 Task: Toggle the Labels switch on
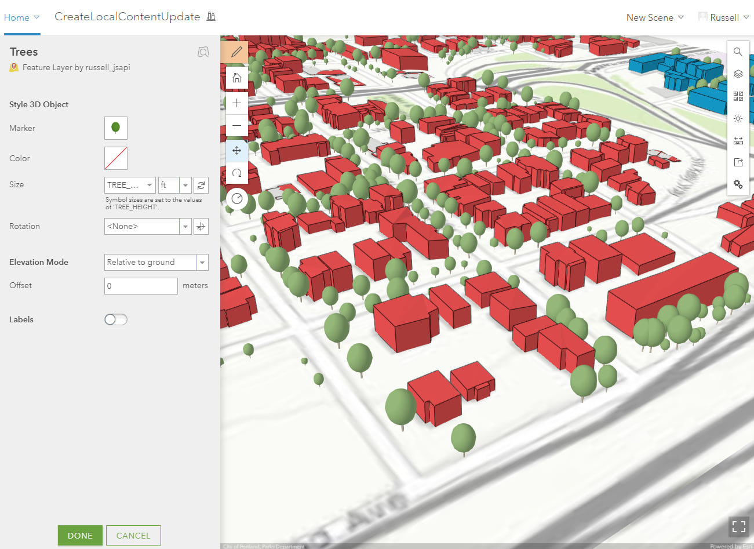coord(115,319)
